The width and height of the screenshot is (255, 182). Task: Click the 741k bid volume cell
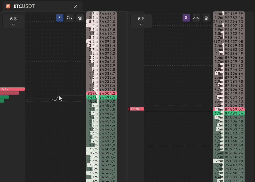pyautogui.click(x=92, y=97)
